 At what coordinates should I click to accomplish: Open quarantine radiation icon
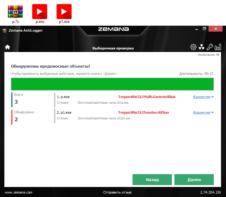click(x=202, y=47)
